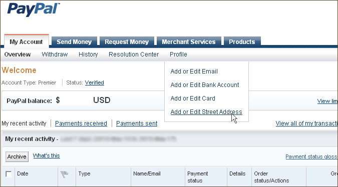Open the Payments received link
This screenshot has width=338, height=187.
[81, 123]
